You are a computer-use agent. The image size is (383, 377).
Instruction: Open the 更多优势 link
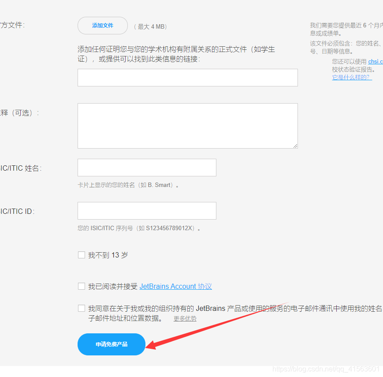coord(185,318)
